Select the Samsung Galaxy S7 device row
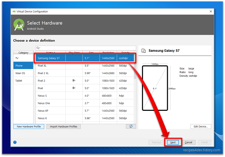 pos(85,58)
